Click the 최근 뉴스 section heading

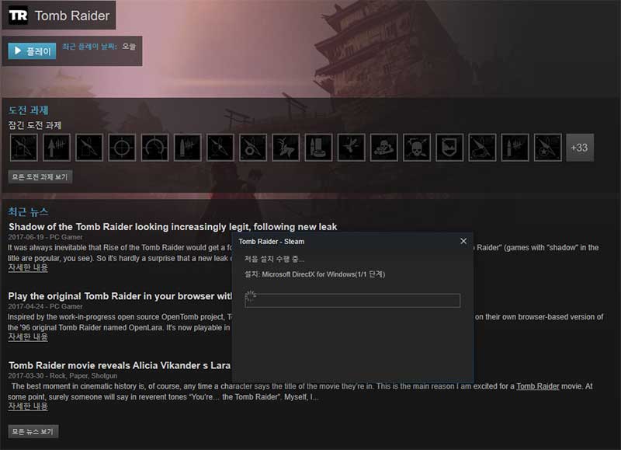pyautogui.click(x=29, y=211)
